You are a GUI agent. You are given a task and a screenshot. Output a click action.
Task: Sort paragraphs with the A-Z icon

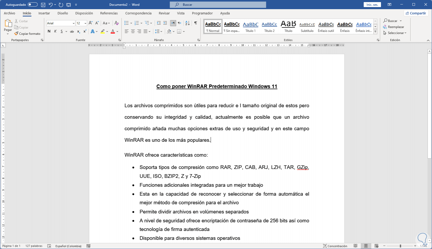point(187,23)
